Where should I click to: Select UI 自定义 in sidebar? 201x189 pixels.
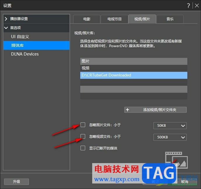tap(36, 37)
